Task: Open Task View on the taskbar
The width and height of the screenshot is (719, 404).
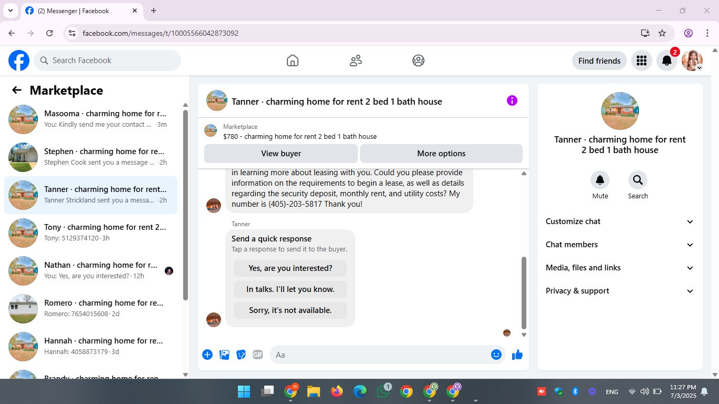Action: (x=267, y=391)
